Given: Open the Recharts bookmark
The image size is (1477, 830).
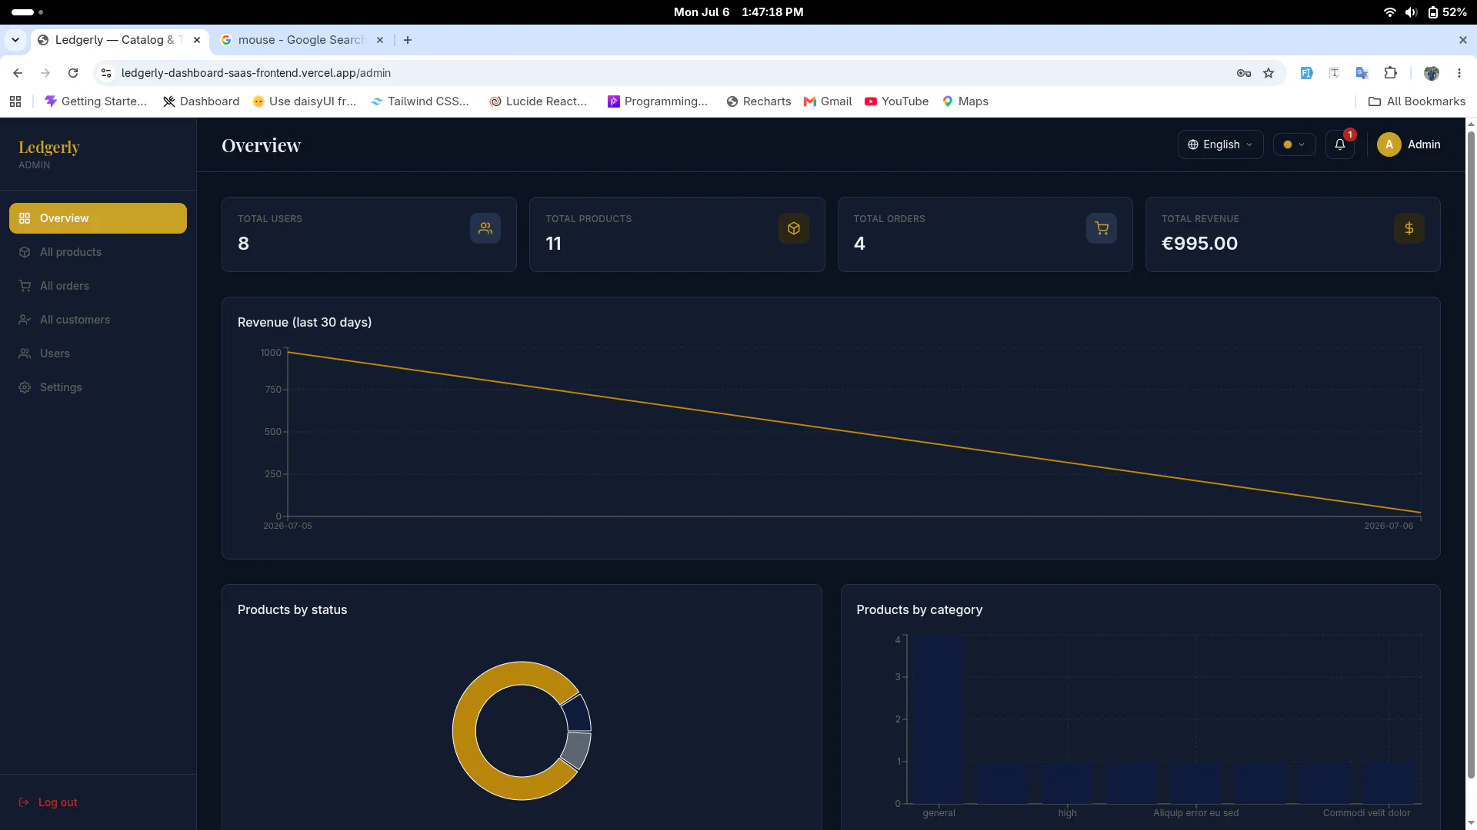Looking at the screenshot, I should (759, 101).
